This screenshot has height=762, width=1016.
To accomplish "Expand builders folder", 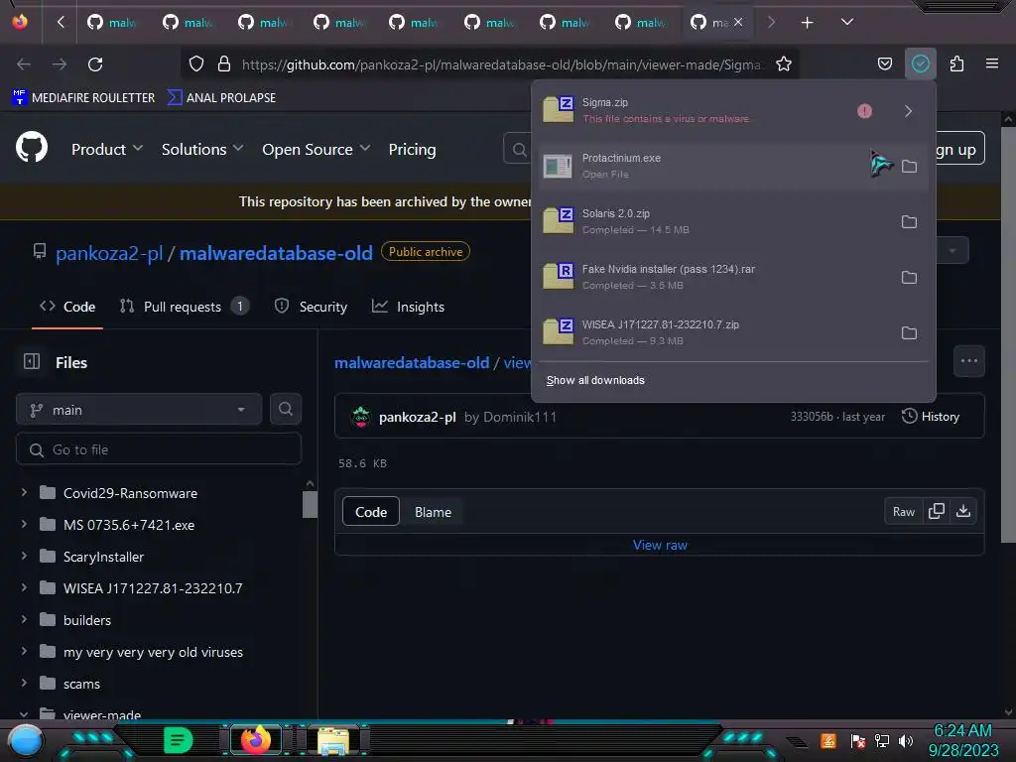I will 24,620.
